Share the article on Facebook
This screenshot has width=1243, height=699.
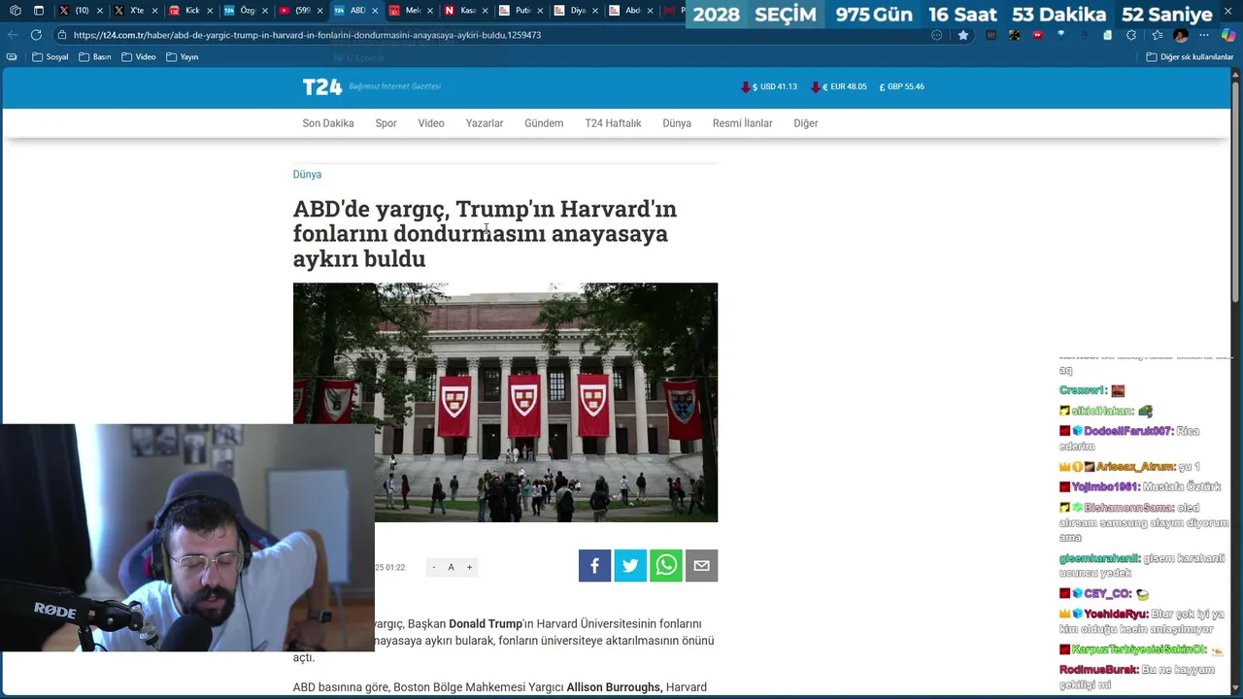click(x=594, y=566)
